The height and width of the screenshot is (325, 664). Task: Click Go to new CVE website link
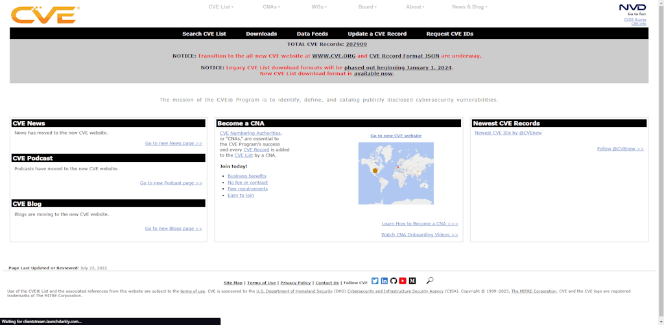(x=396, y=136)
